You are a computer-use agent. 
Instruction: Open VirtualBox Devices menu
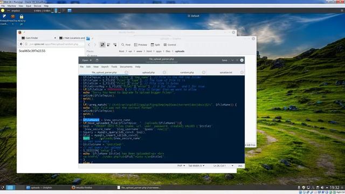click(x=37, y=6)
